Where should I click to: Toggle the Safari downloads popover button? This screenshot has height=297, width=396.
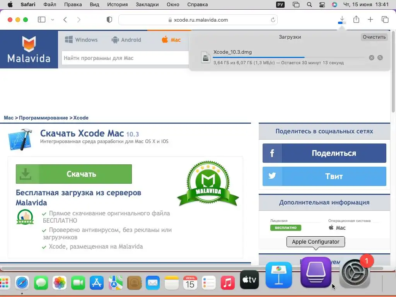342,20
